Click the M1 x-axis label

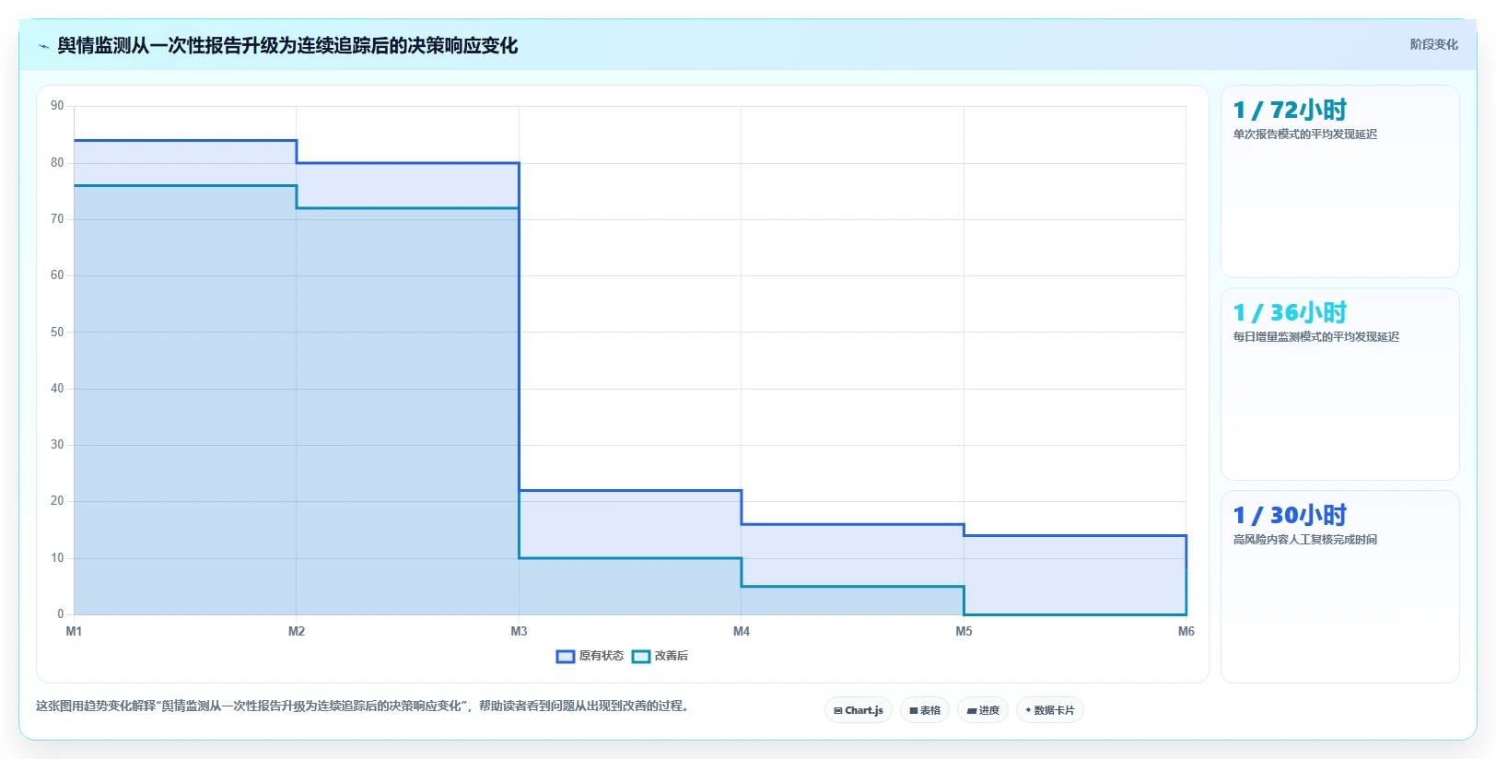point(74,632)
